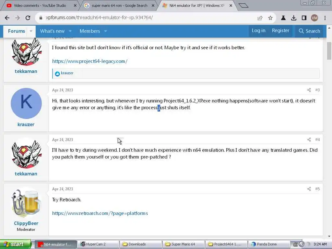Screen dimensions: 332x249
Task: Open a new browser tab
Action: point(243,6)
